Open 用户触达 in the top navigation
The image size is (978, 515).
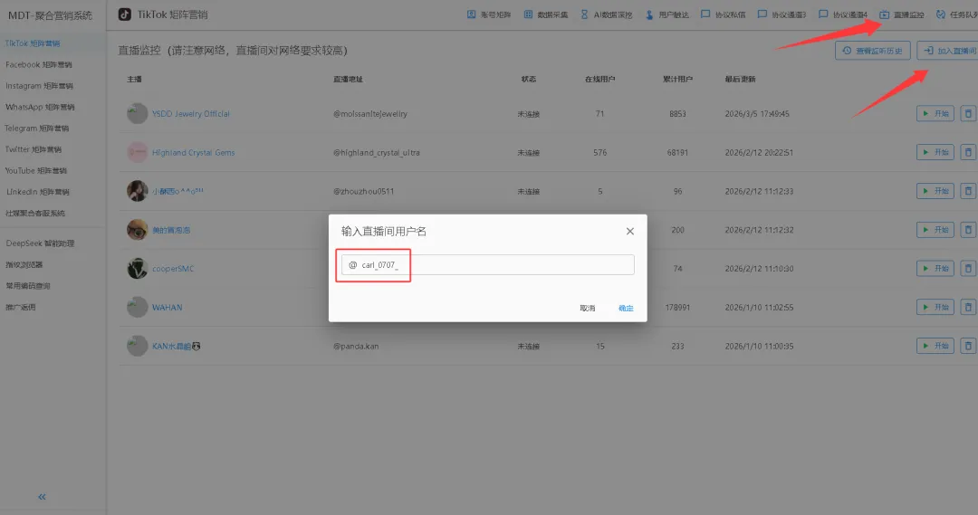pyautogui.click(x=666, y=14)
